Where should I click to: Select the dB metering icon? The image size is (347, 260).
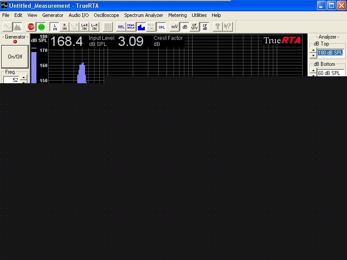pos(185,27)
